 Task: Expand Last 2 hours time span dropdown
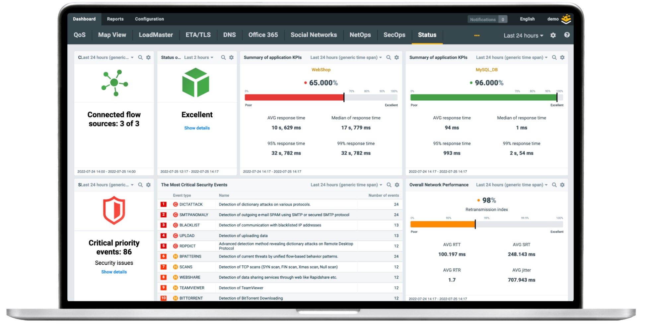(199, 58)
